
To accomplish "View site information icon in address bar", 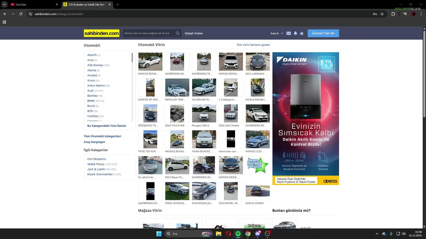I will pos(30,14).
